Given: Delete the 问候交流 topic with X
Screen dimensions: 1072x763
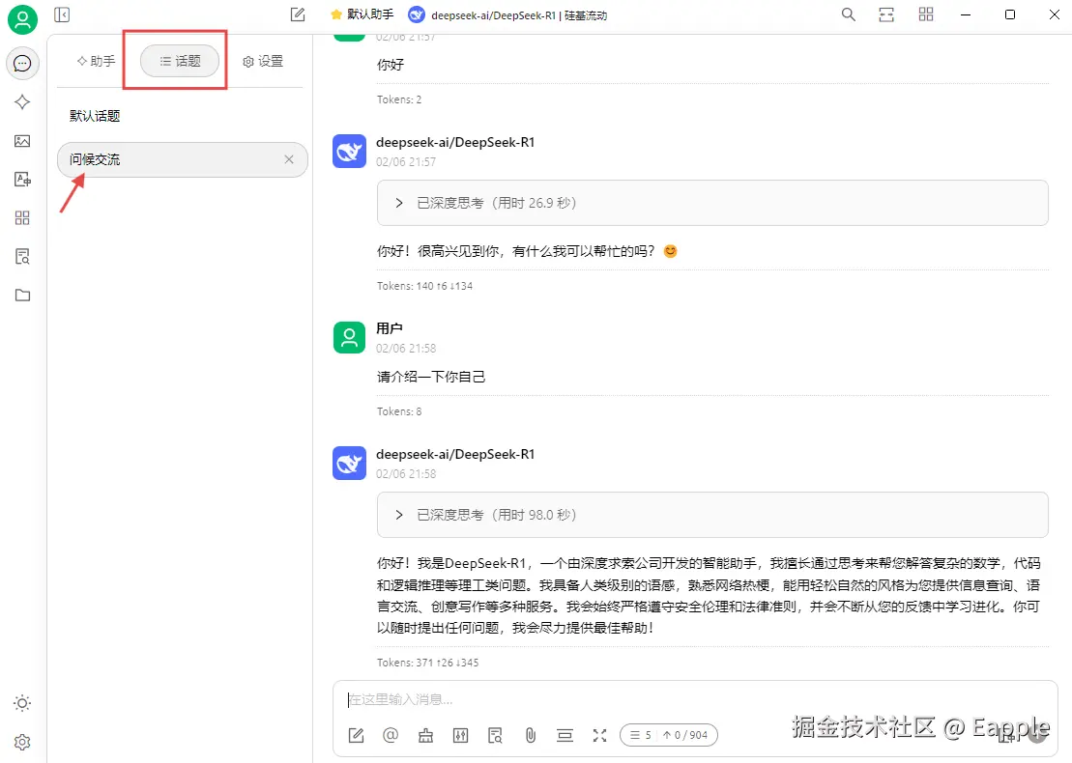Looking at the screenshot, I should [289, 159].
